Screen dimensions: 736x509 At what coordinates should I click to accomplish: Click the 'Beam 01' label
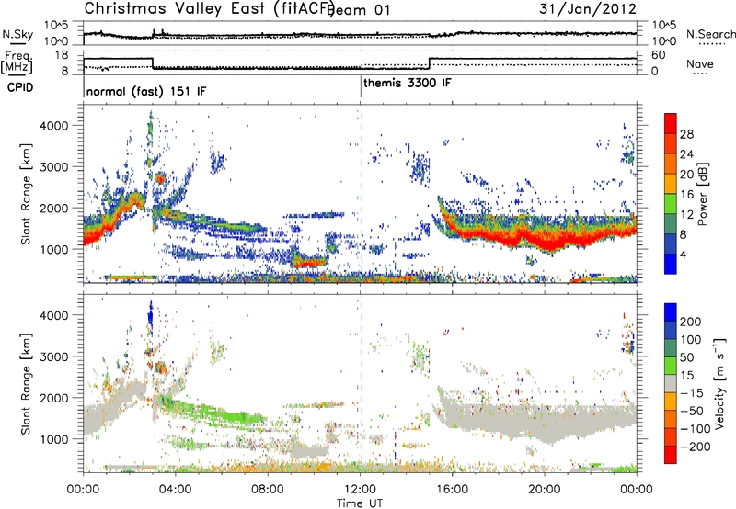(x=359, y=10)
